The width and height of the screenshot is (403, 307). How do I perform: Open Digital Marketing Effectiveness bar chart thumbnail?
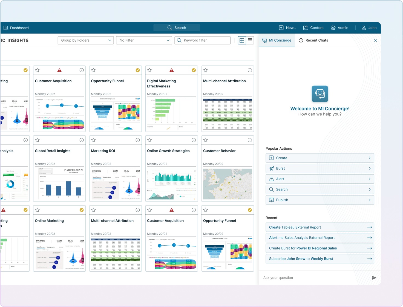tap(172, 114)
